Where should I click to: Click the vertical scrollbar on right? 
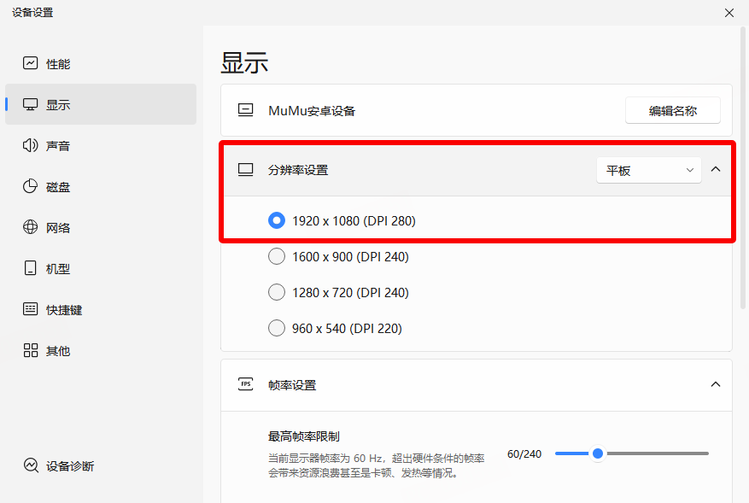(744, 171)
